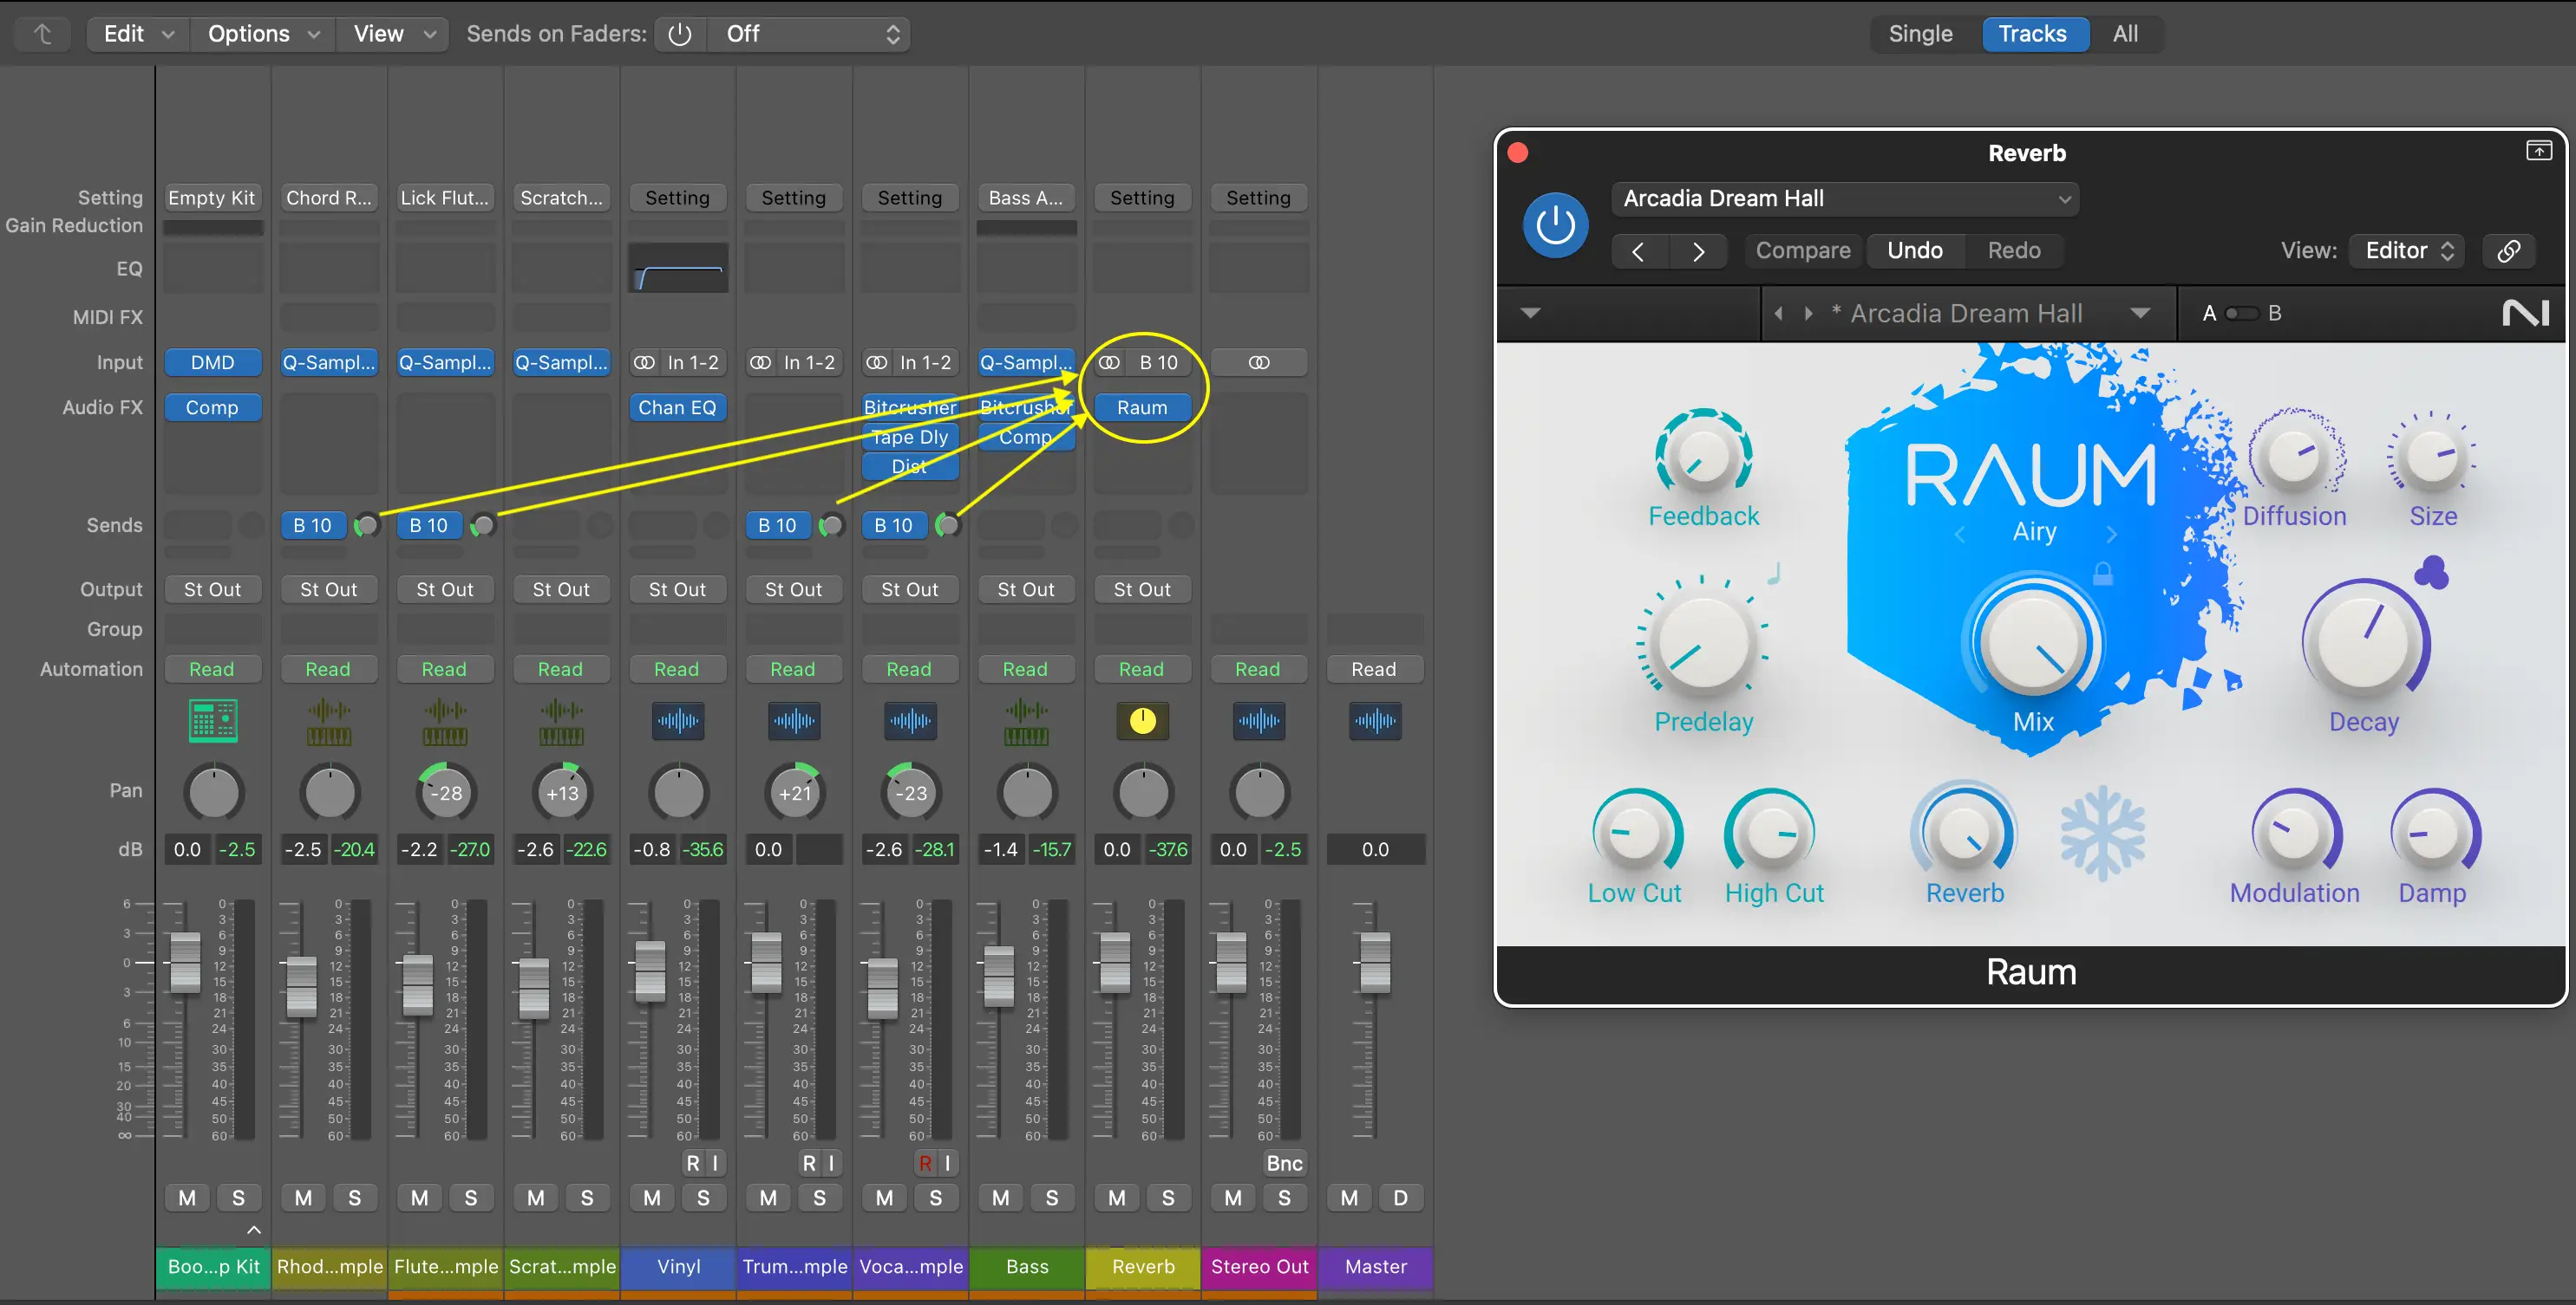Screen dimensions: 2576x1305
Task: Mute the Vinyl channel strip
Action: click(x=652, y=1197)
